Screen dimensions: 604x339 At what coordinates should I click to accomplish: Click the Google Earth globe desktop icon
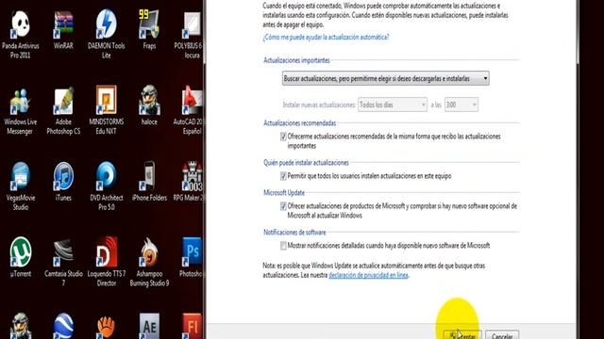tap(63, 326)
